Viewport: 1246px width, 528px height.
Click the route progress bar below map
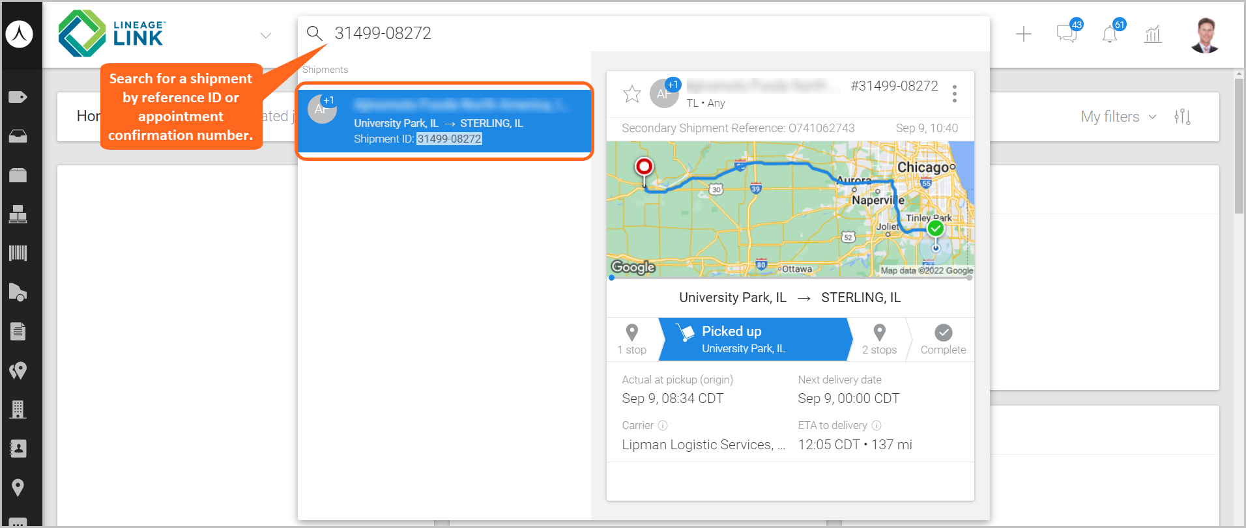790,278
